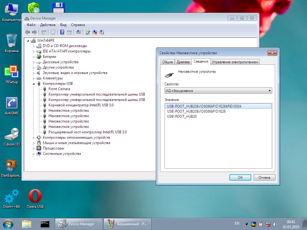Click the Properties toolbar icon
The width and height of the screenshot is (307, 230).
53,32
